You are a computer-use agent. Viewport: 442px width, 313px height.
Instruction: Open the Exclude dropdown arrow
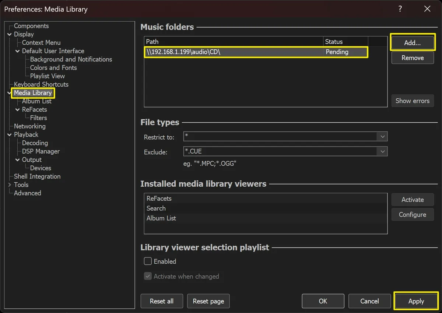click(x=382, y=151)
